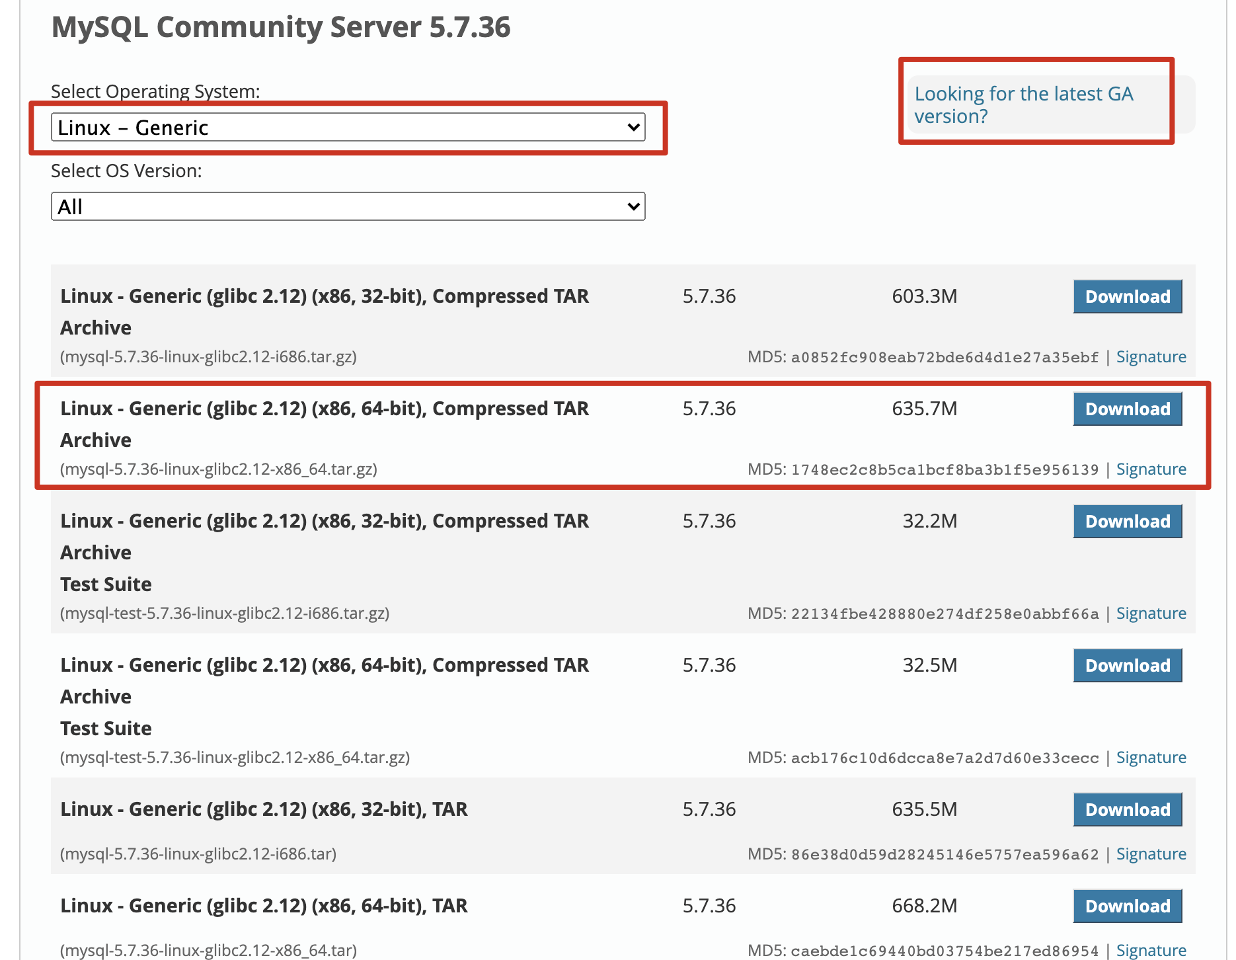Click MD5 hash 1748ec2c8b5ca1bcf8ba3b1f5e956139
1236x960 pixels.
point(945,470)
